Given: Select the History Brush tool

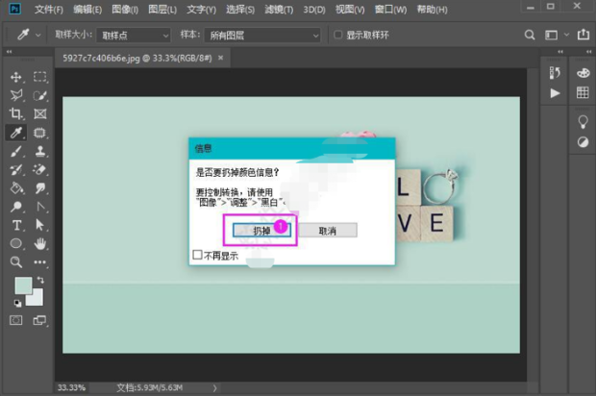Looking at the screenshot, I should coord(15,169).
